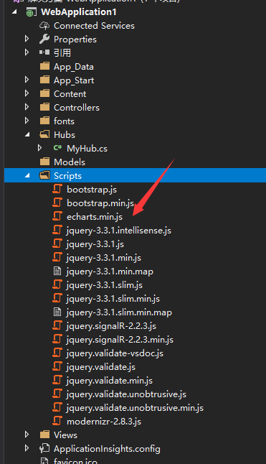Expand the App_Start folder arrow

click(27, 80)
